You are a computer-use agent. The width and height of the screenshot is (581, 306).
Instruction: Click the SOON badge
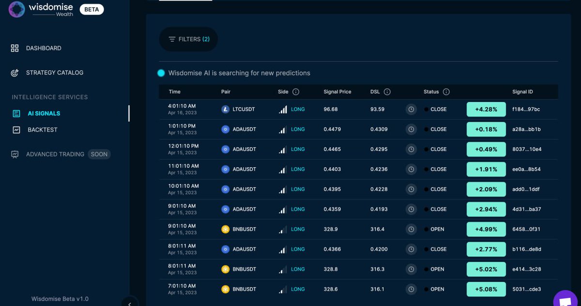pos(99,154)
